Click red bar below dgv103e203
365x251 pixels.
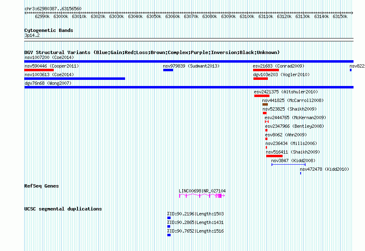(260, 79)
